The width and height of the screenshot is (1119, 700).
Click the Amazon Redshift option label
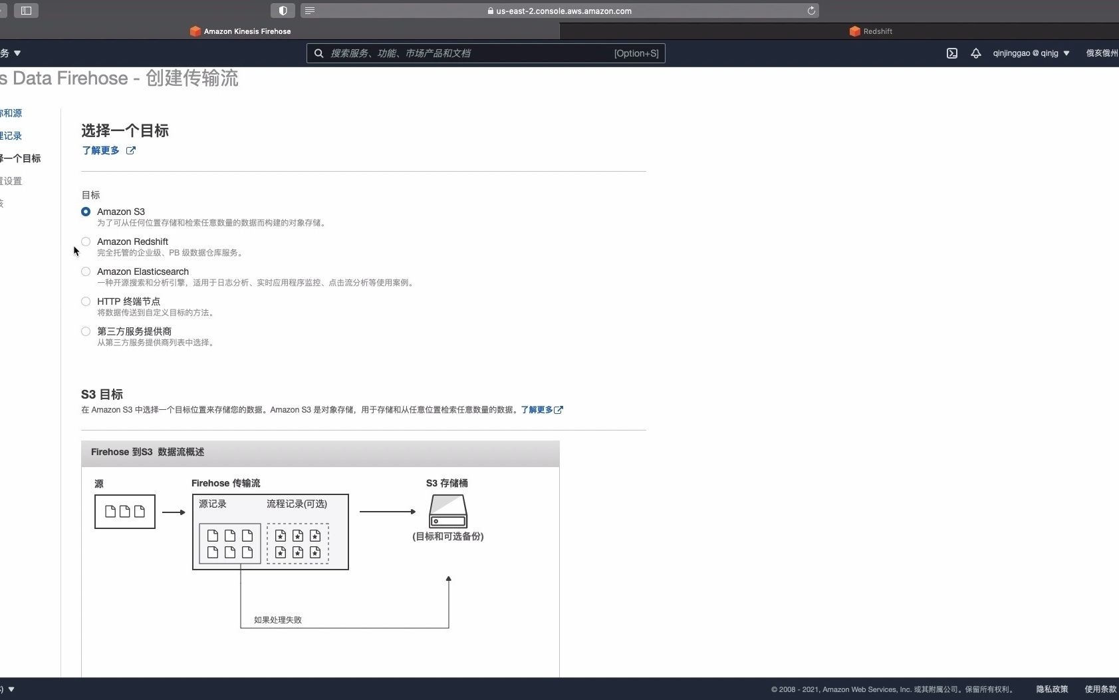click(132, 242)
